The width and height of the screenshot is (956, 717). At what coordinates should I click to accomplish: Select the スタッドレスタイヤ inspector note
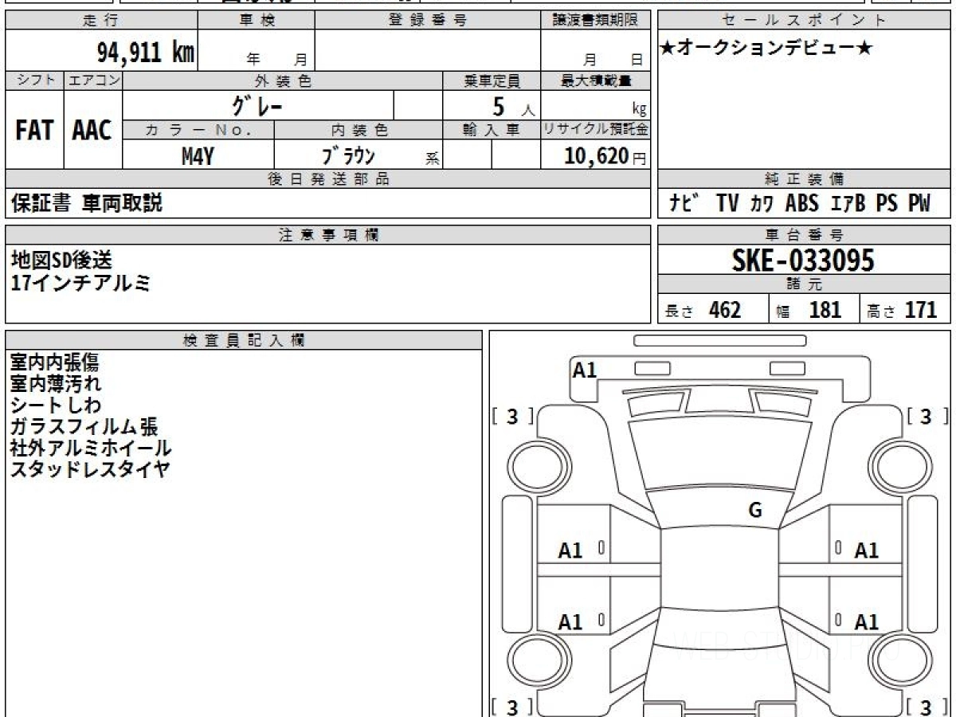pos(90,469)
